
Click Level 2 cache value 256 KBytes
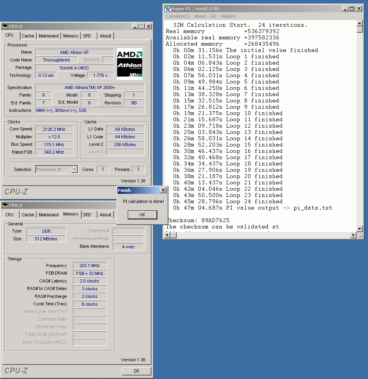pos(125,145)
